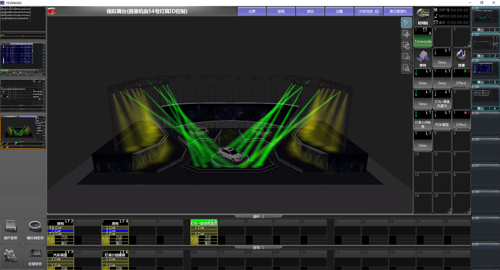Switch to 渲染 render tab
Screen dimensions: 500x270
[x=310, y=11]
